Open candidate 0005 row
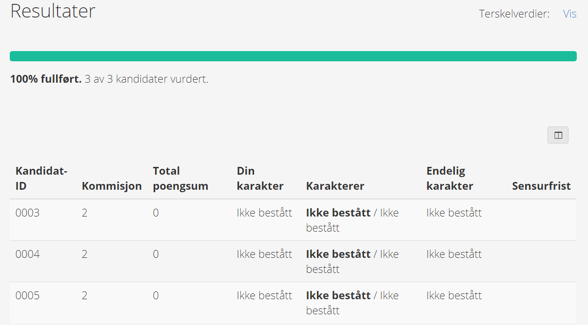588x325 pixels. pos(293,303)
